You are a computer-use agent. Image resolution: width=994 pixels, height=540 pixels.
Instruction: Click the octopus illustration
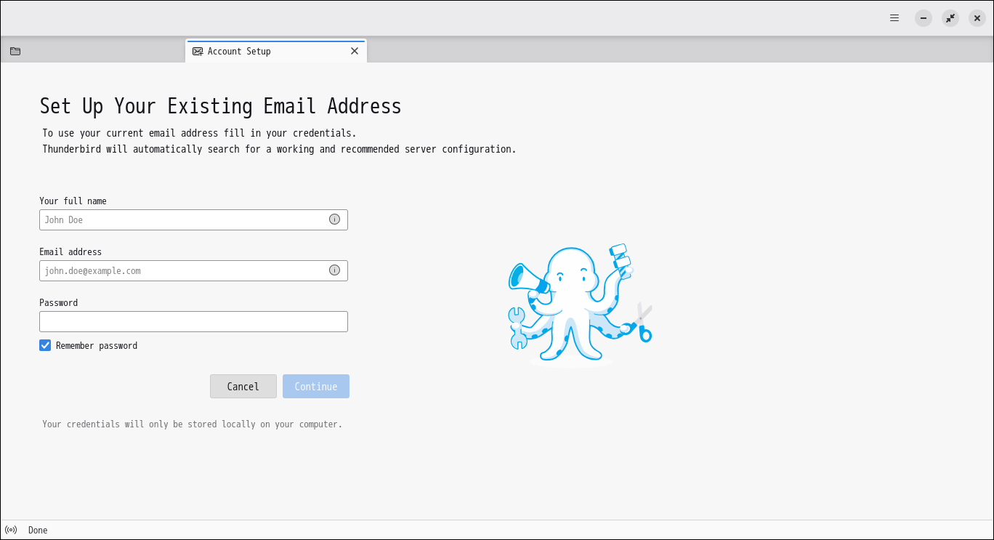coord(580,305)
